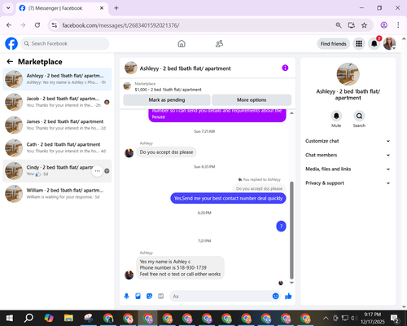Screen dimensions: 407x326
Task: Choose a GIF icon in composer
Action: 161,296
